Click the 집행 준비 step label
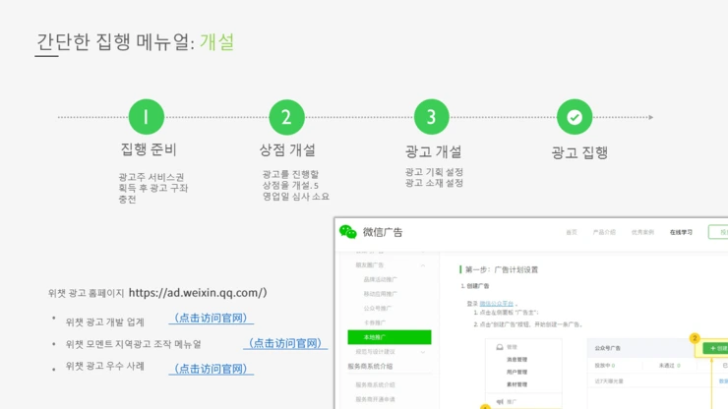 point(149,149)
